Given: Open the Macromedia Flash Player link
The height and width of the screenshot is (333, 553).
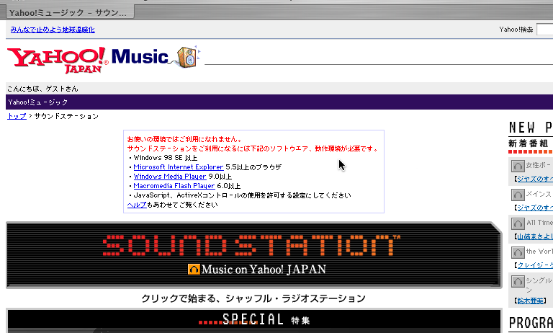Looking at the screenshot, I should pos(174,186).
